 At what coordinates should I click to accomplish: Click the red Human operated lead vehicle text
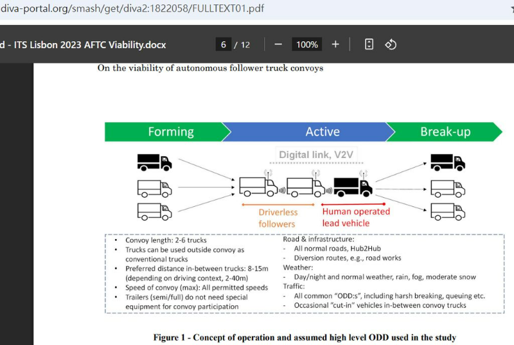355,217
